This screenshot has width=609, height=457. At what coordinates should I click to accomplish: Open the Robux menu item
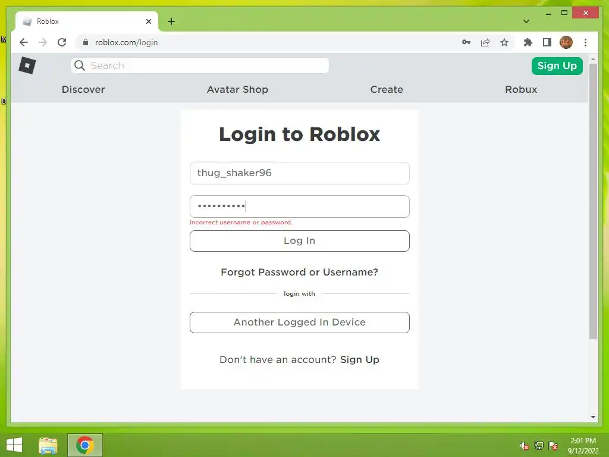(521, 89)
